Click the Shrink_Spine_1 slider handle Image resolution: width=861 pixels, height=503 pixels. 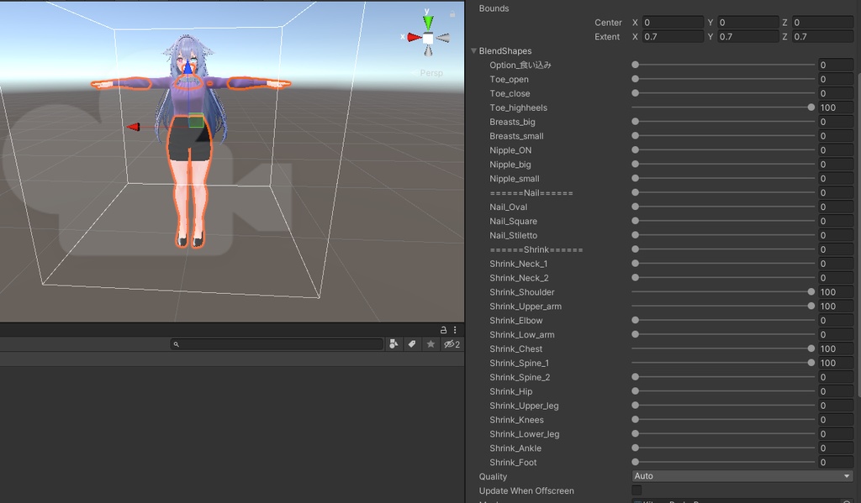811,363
